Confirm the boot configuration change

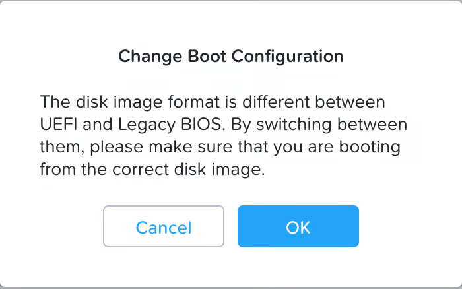[298, 226]
